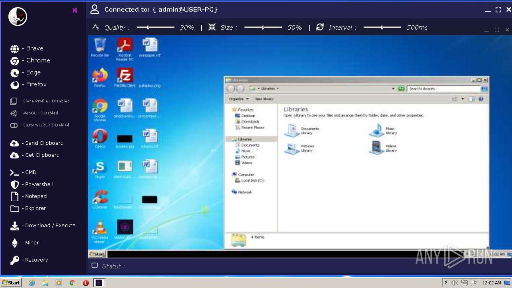Viewport: 512px width, 288px height.
Task: Open remote Notepad
Action: coord(28,196)
